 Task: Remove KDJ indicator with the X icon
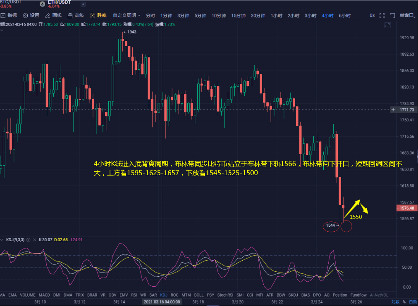pos(34,240)
